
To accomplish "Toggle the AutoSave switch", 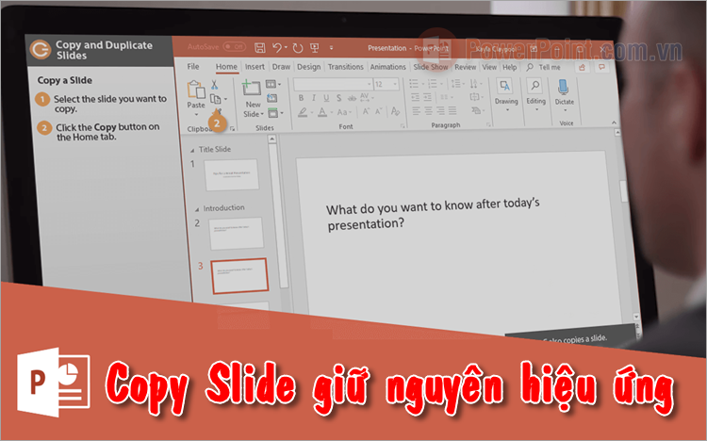I will (x=234, y=46).
